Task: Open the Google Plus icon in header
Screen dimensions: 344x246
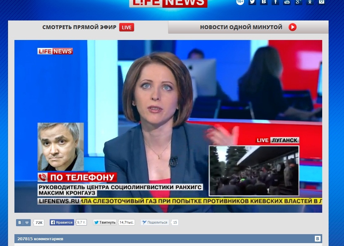Action: [x=298, y=2]
